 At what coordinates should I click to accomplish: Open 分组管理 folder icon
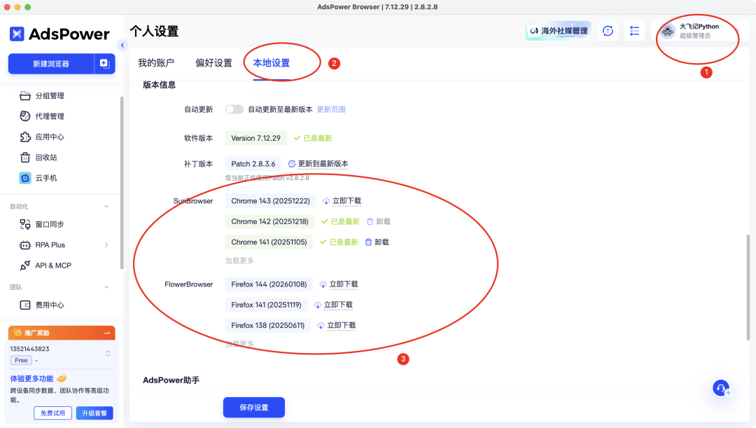click(25, 95)
